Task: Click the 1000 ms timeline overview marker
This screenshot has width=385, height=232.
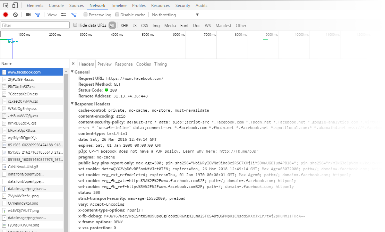Action: point(24,35)
